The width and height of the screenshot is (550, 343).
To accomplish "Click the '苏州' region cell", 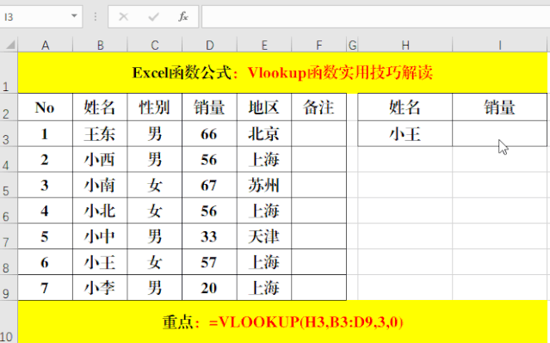I will click(264, 185).
